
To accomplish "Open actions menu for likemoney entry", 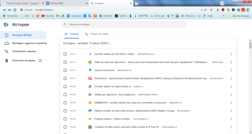I will pyautogui.click(x=231, y=62).
